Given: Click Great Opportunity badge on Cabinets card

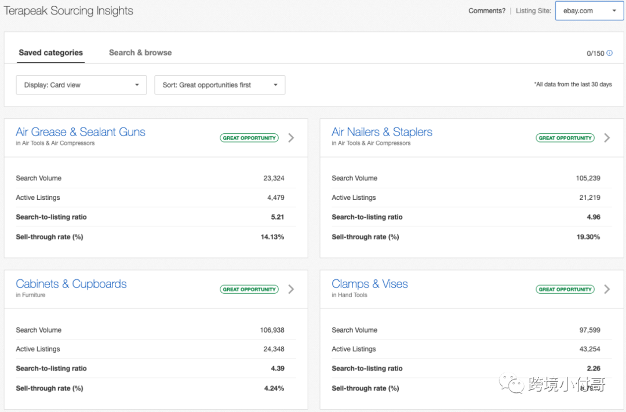Looking at the screenshot, I should tap(249, 289).
